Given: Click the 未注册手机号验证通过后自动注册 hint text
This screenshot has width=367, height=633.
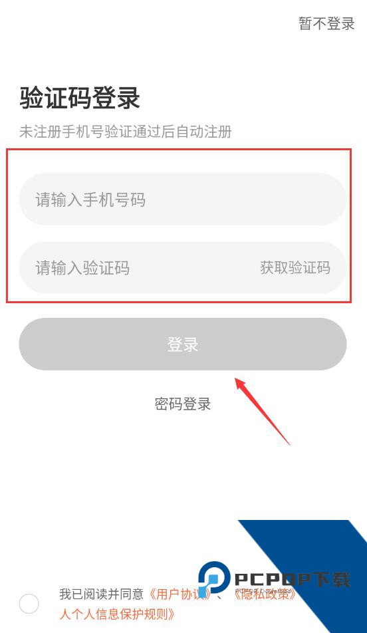Looking at the screenshot, I should coord(126,132).
